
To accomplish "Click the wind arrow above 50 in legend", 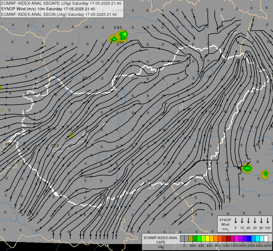I will (261, 221).
